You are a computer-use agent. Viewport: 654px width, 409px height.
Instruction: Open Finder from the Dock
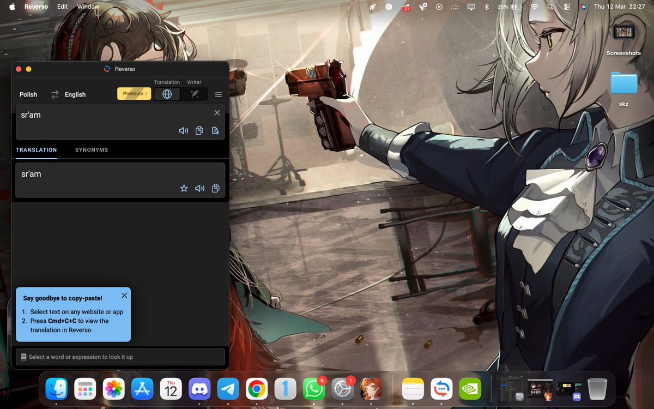click(x=57, y=389)
